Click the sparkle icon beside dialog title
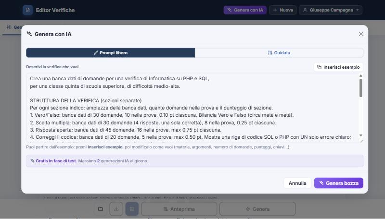This screenshot has height=219, width=385. [x=29, y=34]
